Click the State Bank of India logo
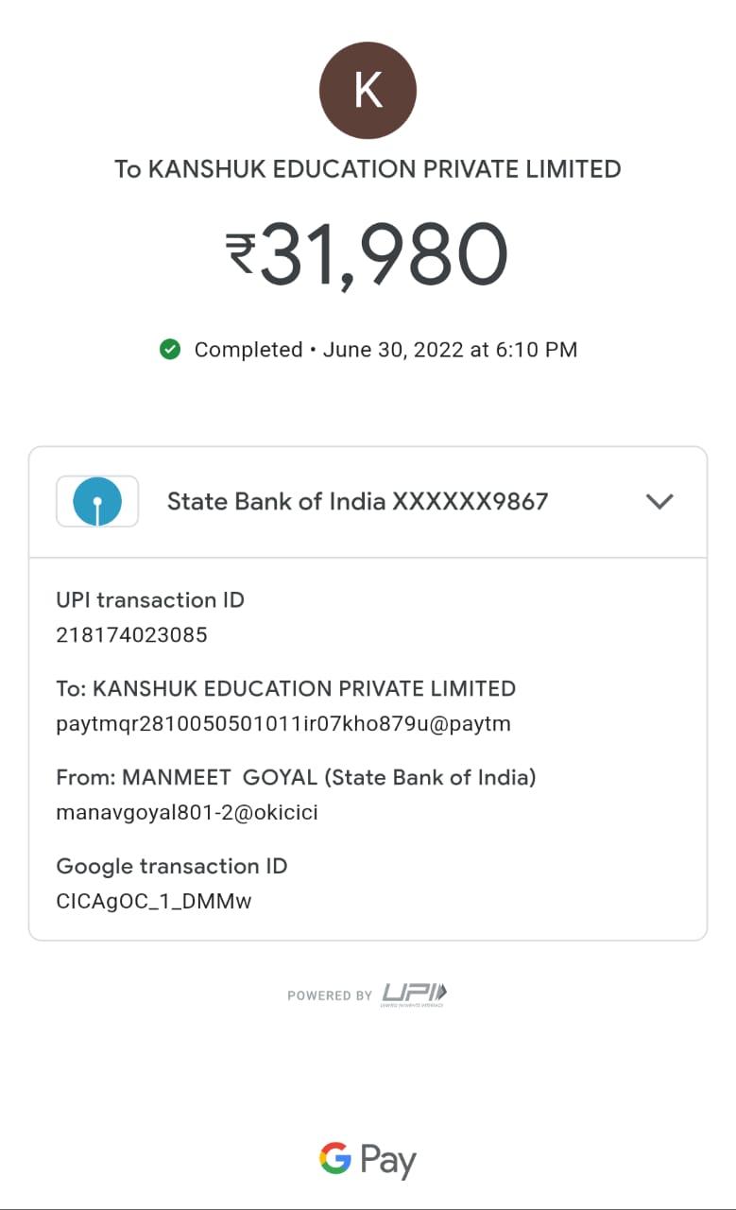Screen dimensions: 736x1210 97,501
